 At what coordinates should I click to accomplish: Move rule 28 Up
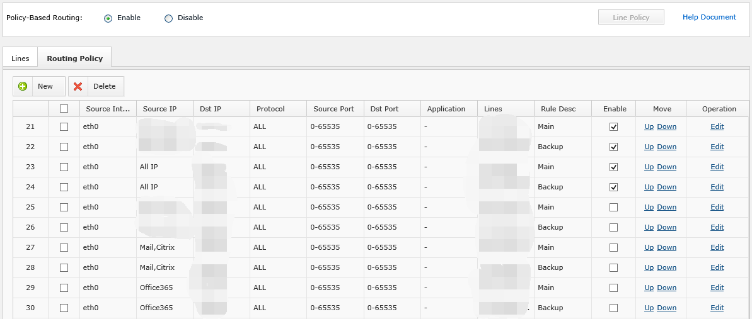point(649,267)
